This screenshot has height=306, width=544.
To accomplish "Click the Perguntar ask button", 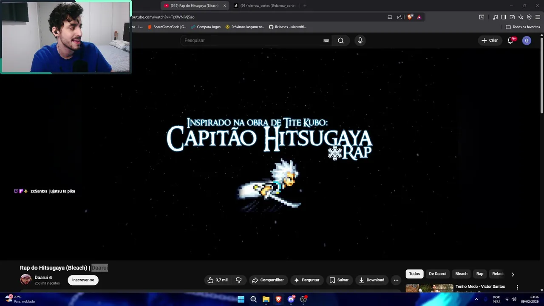I will [306, 280].
